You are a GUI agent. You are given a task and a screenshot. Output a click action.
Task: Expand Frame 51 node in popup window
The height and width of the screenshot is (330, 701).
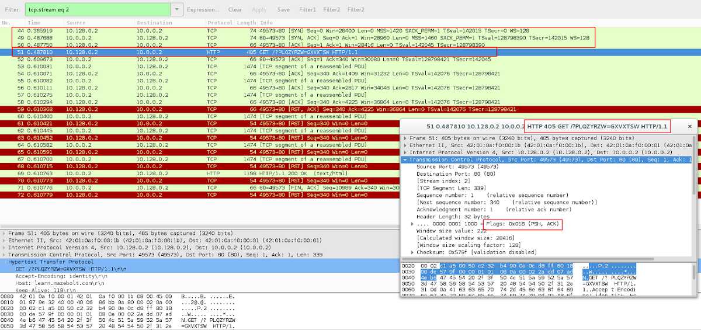pyautogui.click(x=405, y=138)
